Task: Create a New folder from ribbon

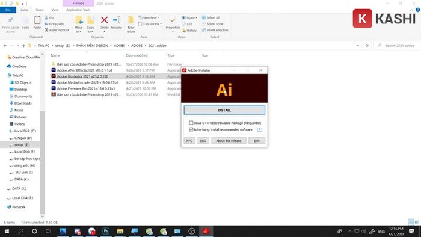Action: coord(131,24)
